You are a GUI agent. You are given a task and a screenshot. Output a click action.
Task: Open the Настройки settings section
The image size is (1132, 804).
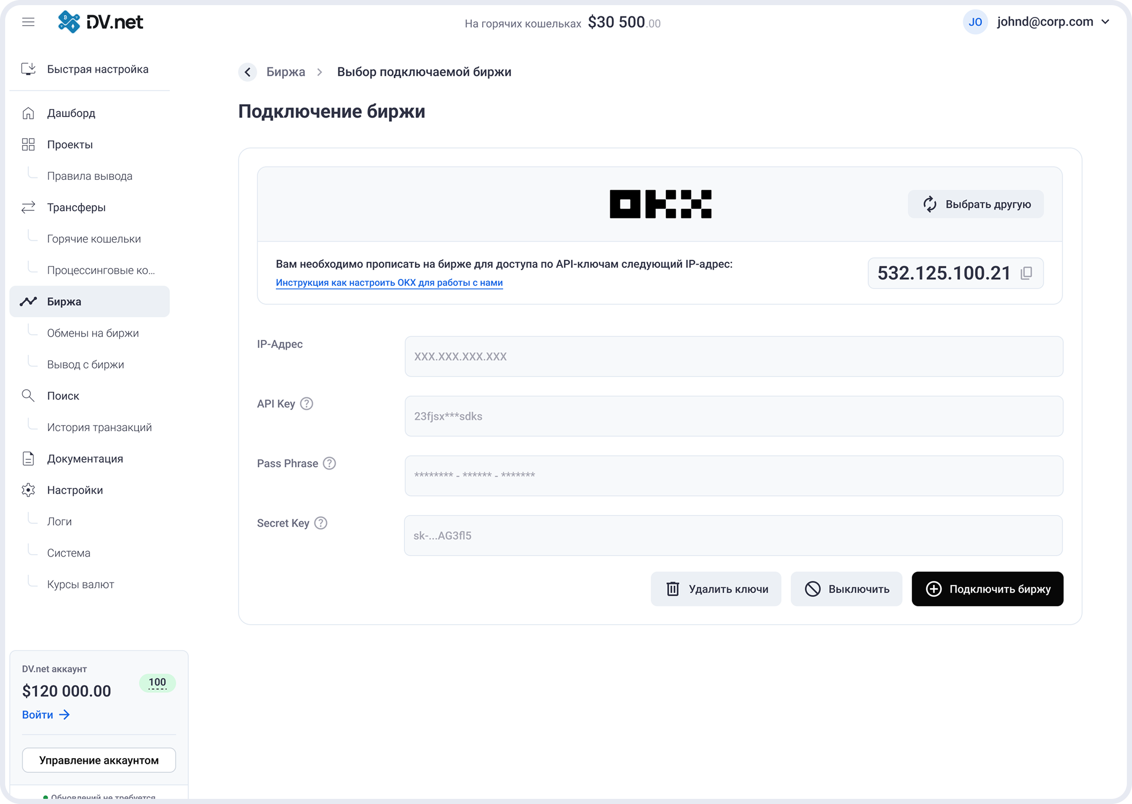point(75,490)
